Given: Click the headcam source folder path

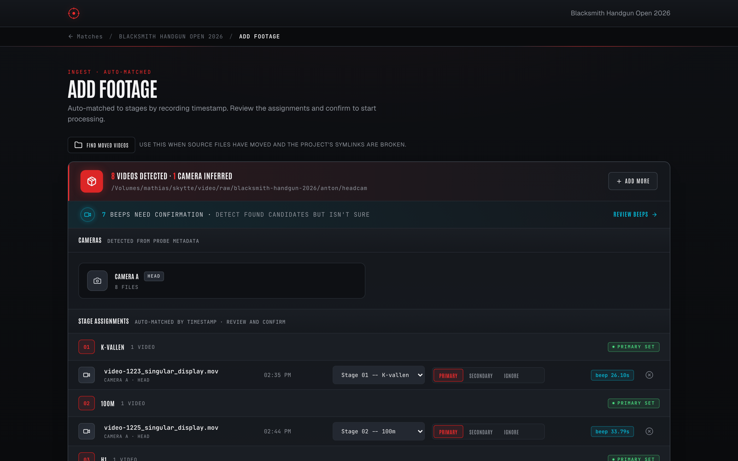Looking at the screenshot, I should tap(239, 188).
